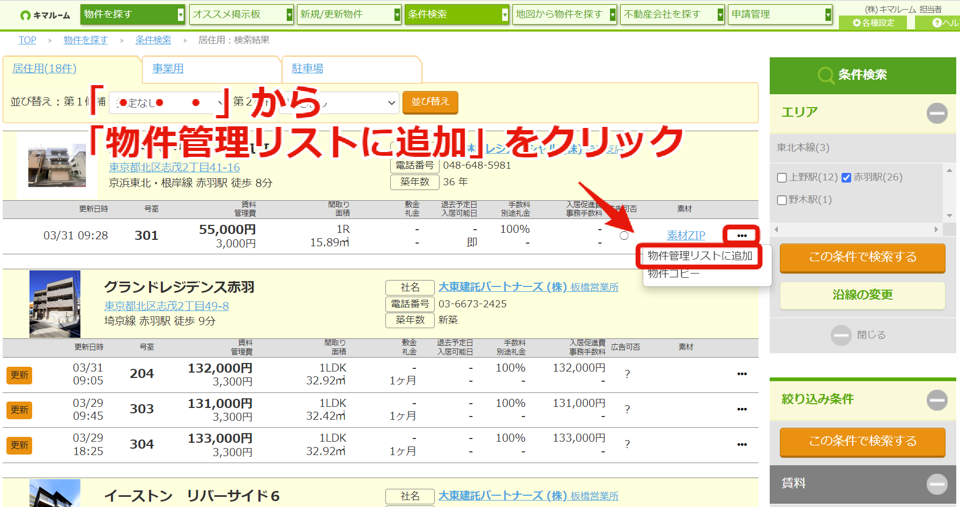This screenshot has height=507, width=960.
Task: Open the three-dots menu for room 303
Action: (742, 410)
